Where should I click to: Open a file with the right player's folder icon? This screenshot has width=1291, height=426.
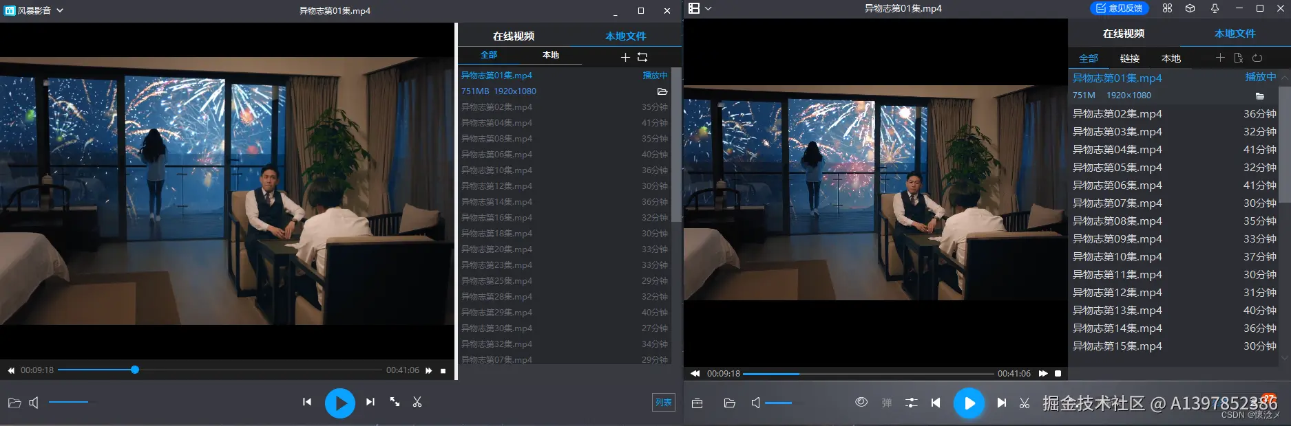coord(730,403)
